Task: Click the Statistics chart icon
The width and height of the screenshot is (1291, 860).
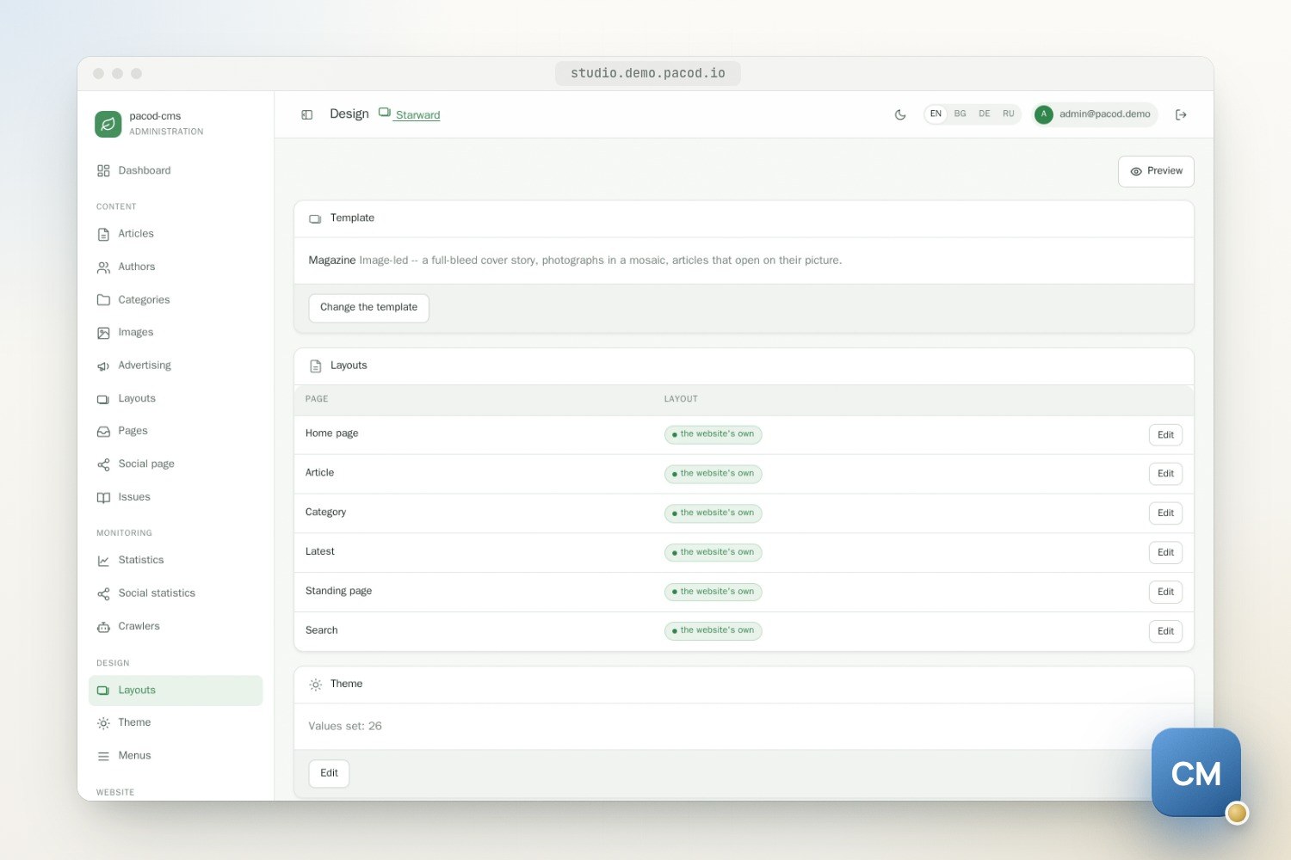Action: [x=103, y=560]
